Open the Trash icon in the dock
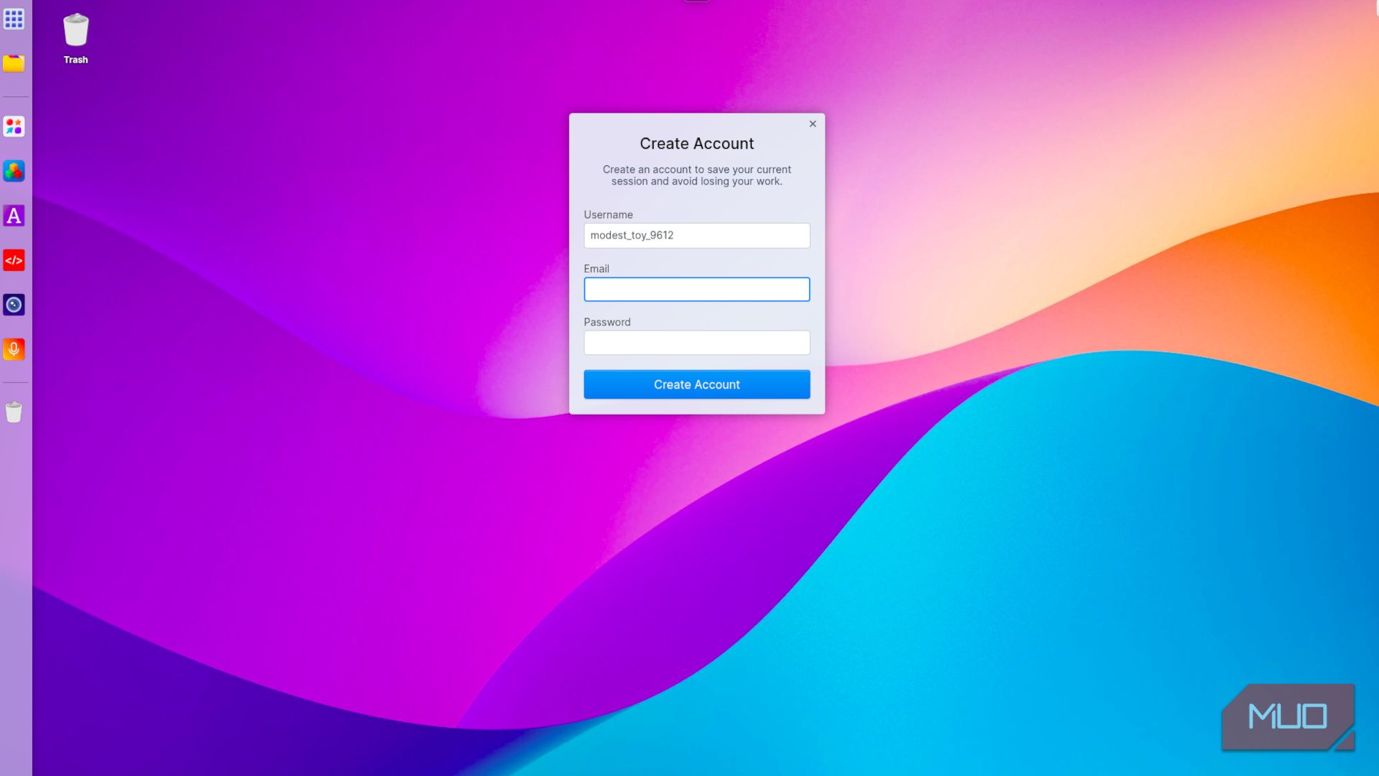Screen dimensions: 1379x776 point(14,412)
